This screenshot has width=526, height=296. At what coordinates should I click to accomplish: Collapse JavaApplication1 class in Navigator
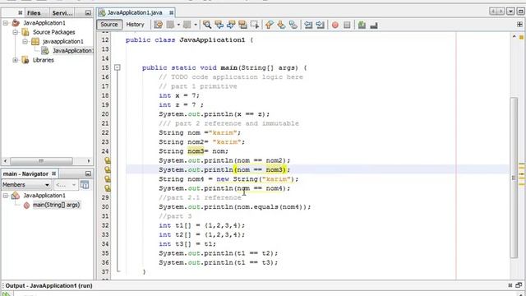tap(6, 196)
